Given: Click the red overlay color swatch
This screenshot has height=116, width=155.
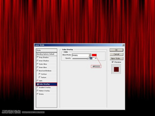Looking at the screenshot, I should [94, 55].
